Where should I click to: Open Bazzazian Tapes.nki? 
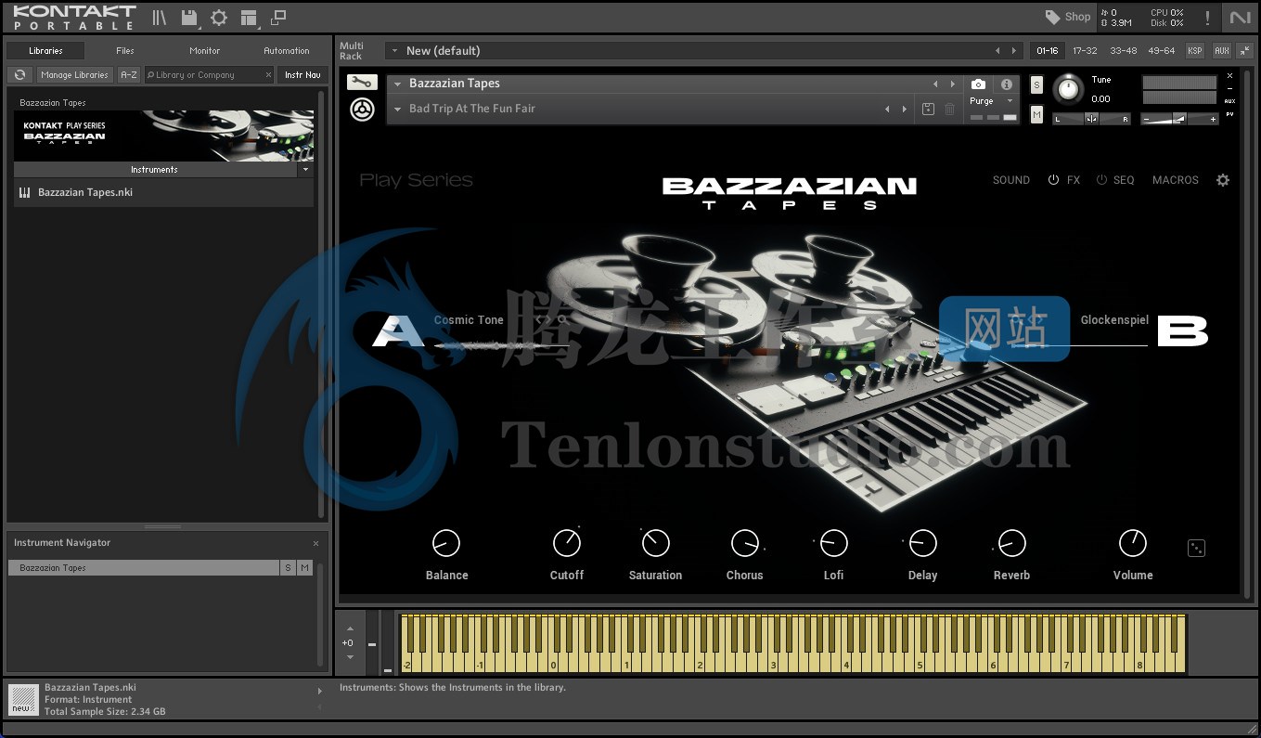point(163,193)
